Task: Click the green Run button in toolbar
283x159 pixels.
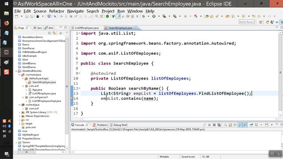Action: [154, 16]
